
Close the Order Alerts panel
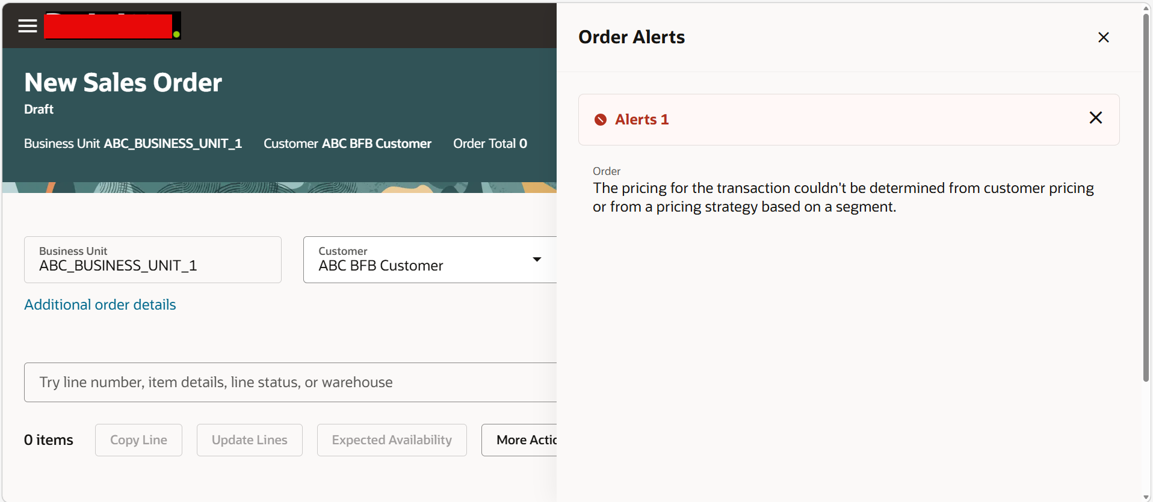pos(1104,37)
